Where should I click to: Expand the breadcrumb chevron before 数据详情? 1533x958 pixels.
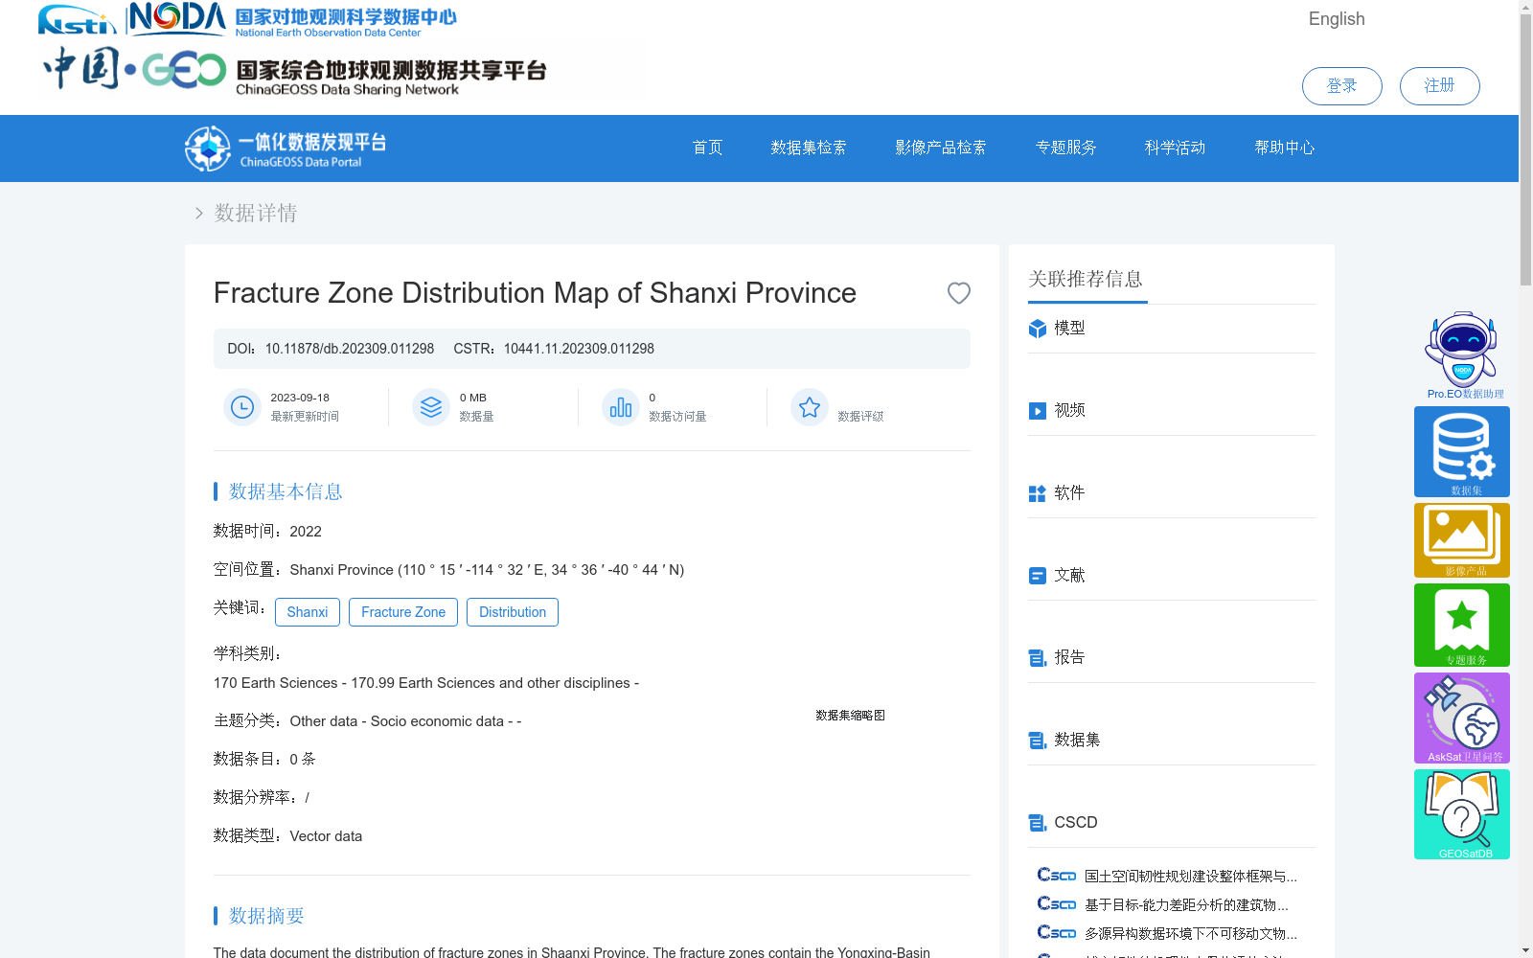pyautogui.click(x=198, y=213)
